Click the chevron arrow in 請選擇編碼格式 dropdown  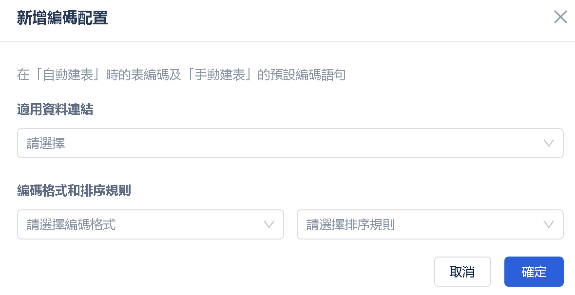[x=269, y=224]
